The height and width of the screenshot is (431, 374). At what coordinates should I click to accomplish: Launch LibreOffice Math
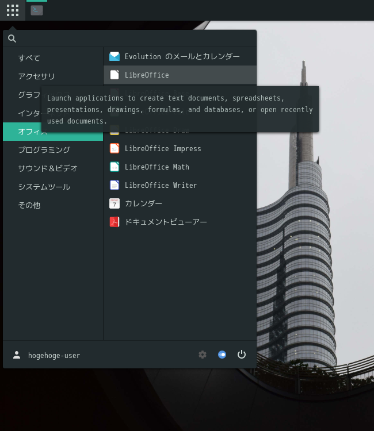point(180,167)
